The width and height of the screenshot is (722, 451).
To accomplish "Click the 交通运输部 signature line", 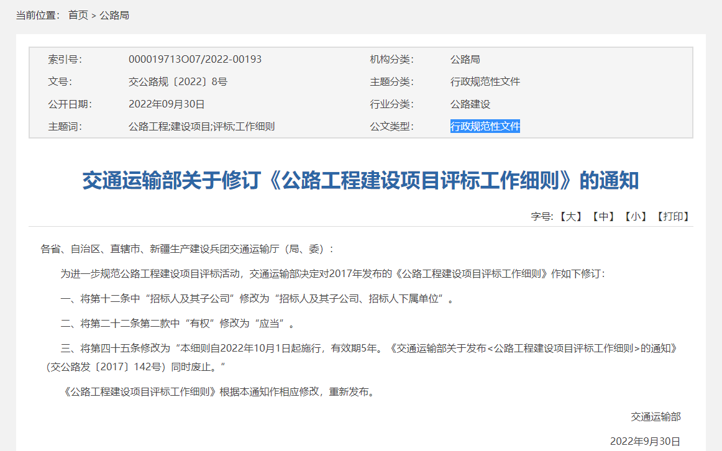I will pyautogui.click(x=656, y=417).
